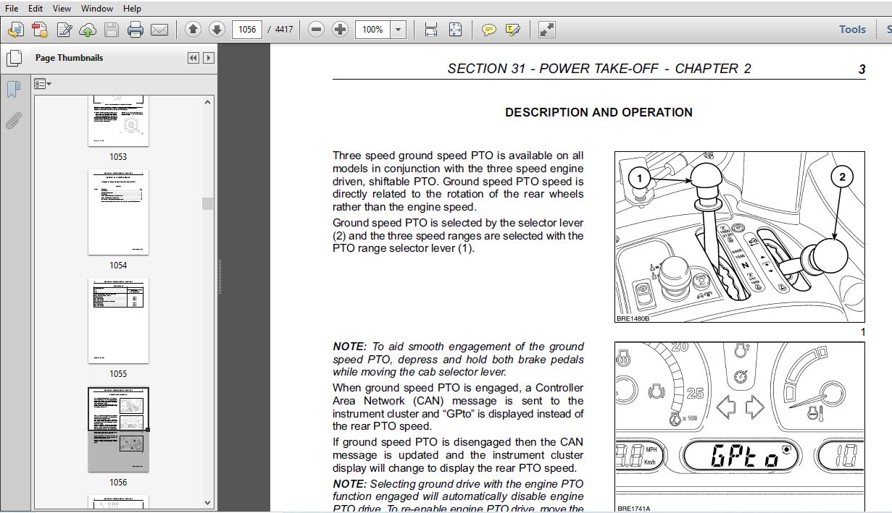Click the Save (floppy disk) icon

coord(111,30)
